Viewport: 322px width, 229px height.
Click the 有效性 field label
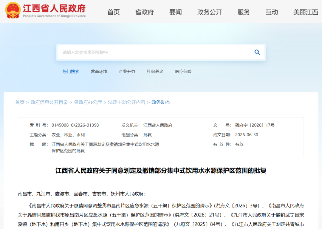point(222,144)
